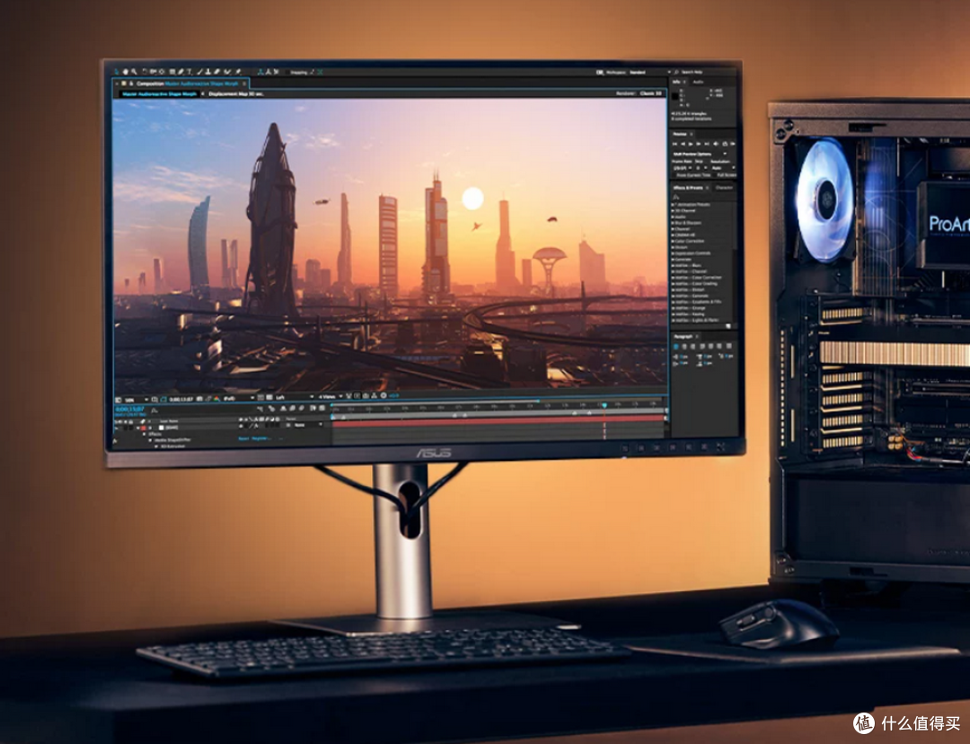Select the Puppet Pin tool

point(237,72)
